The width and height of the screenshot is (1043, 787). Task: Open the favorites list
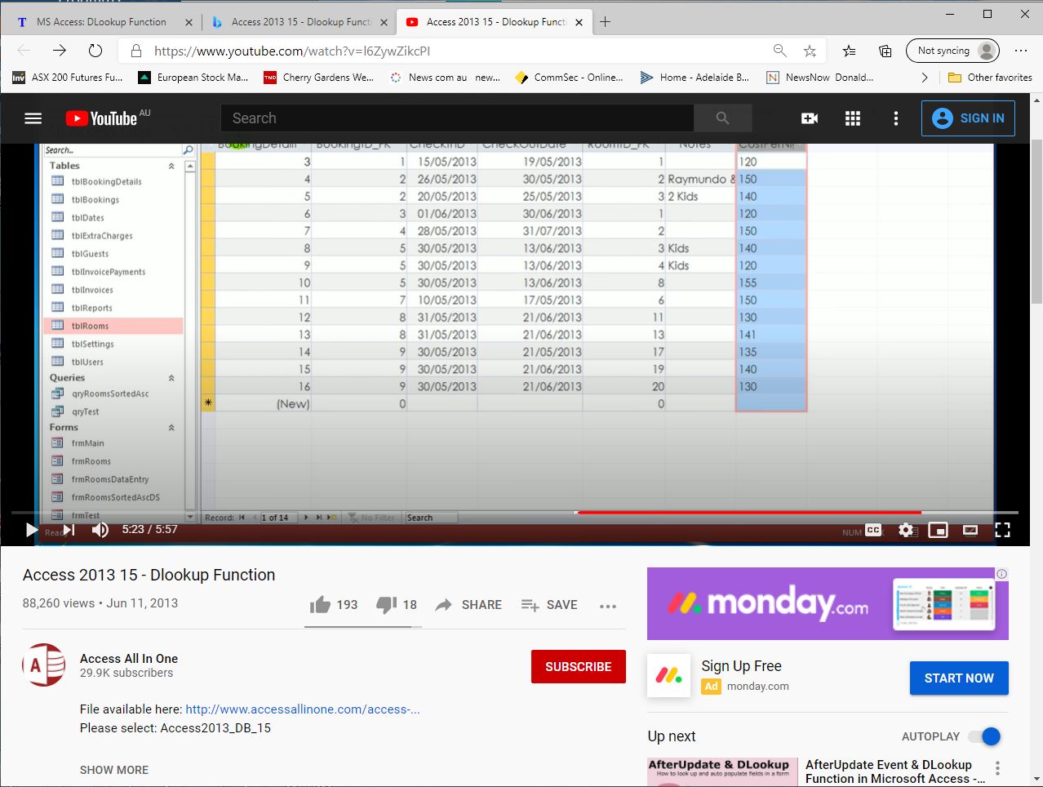tap(850, 51)
